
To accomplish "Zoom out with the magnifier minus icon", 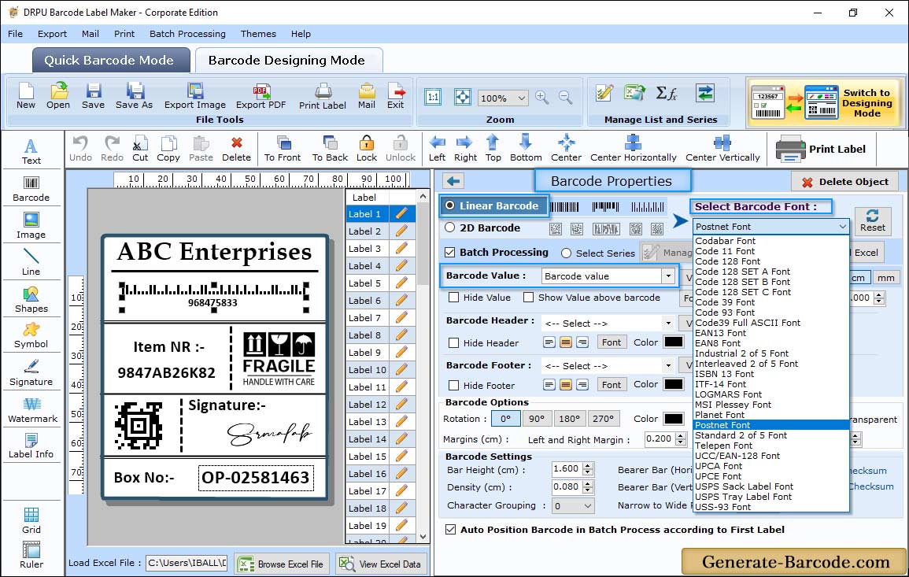I will (x=566, y=98).
